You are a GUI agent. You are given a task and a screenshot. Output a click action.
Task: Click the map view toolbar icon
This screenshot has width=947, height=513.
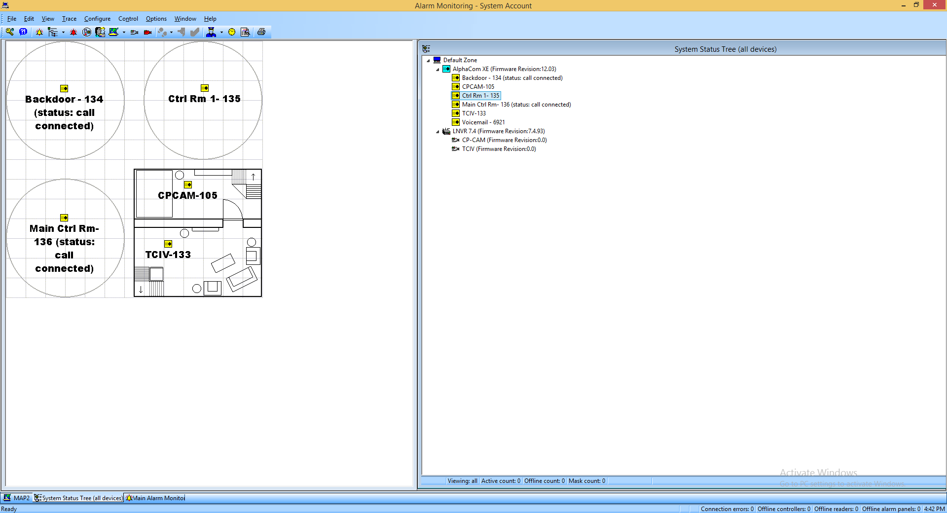pos(113,32)
